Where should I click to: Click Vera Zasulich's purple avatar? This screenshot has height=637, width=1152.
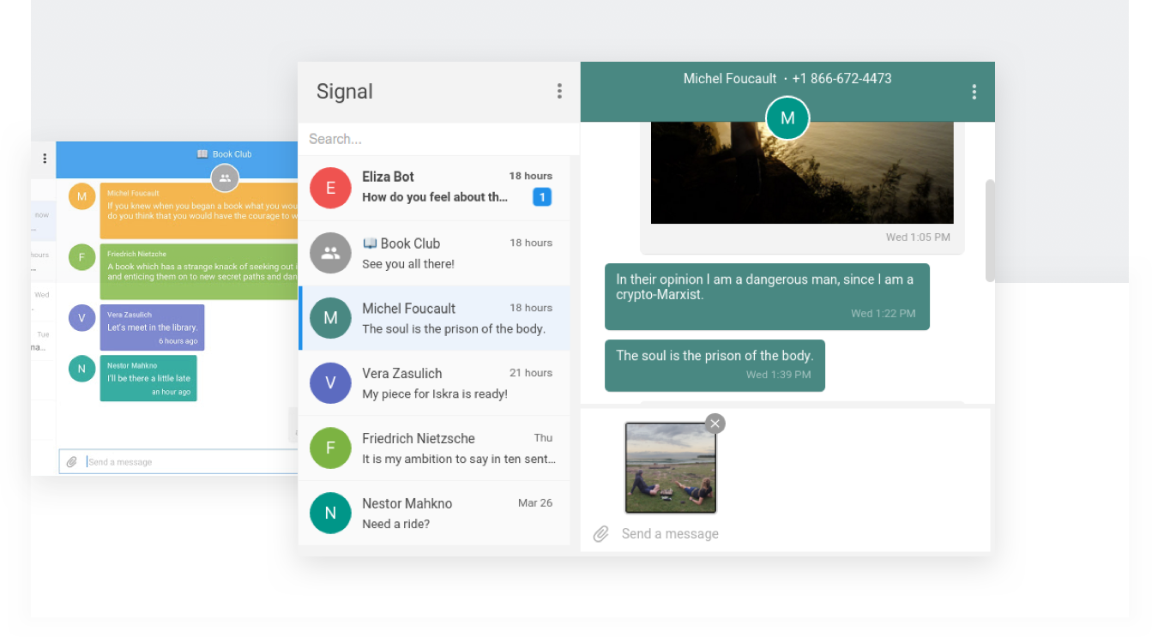tap(330, 382)
